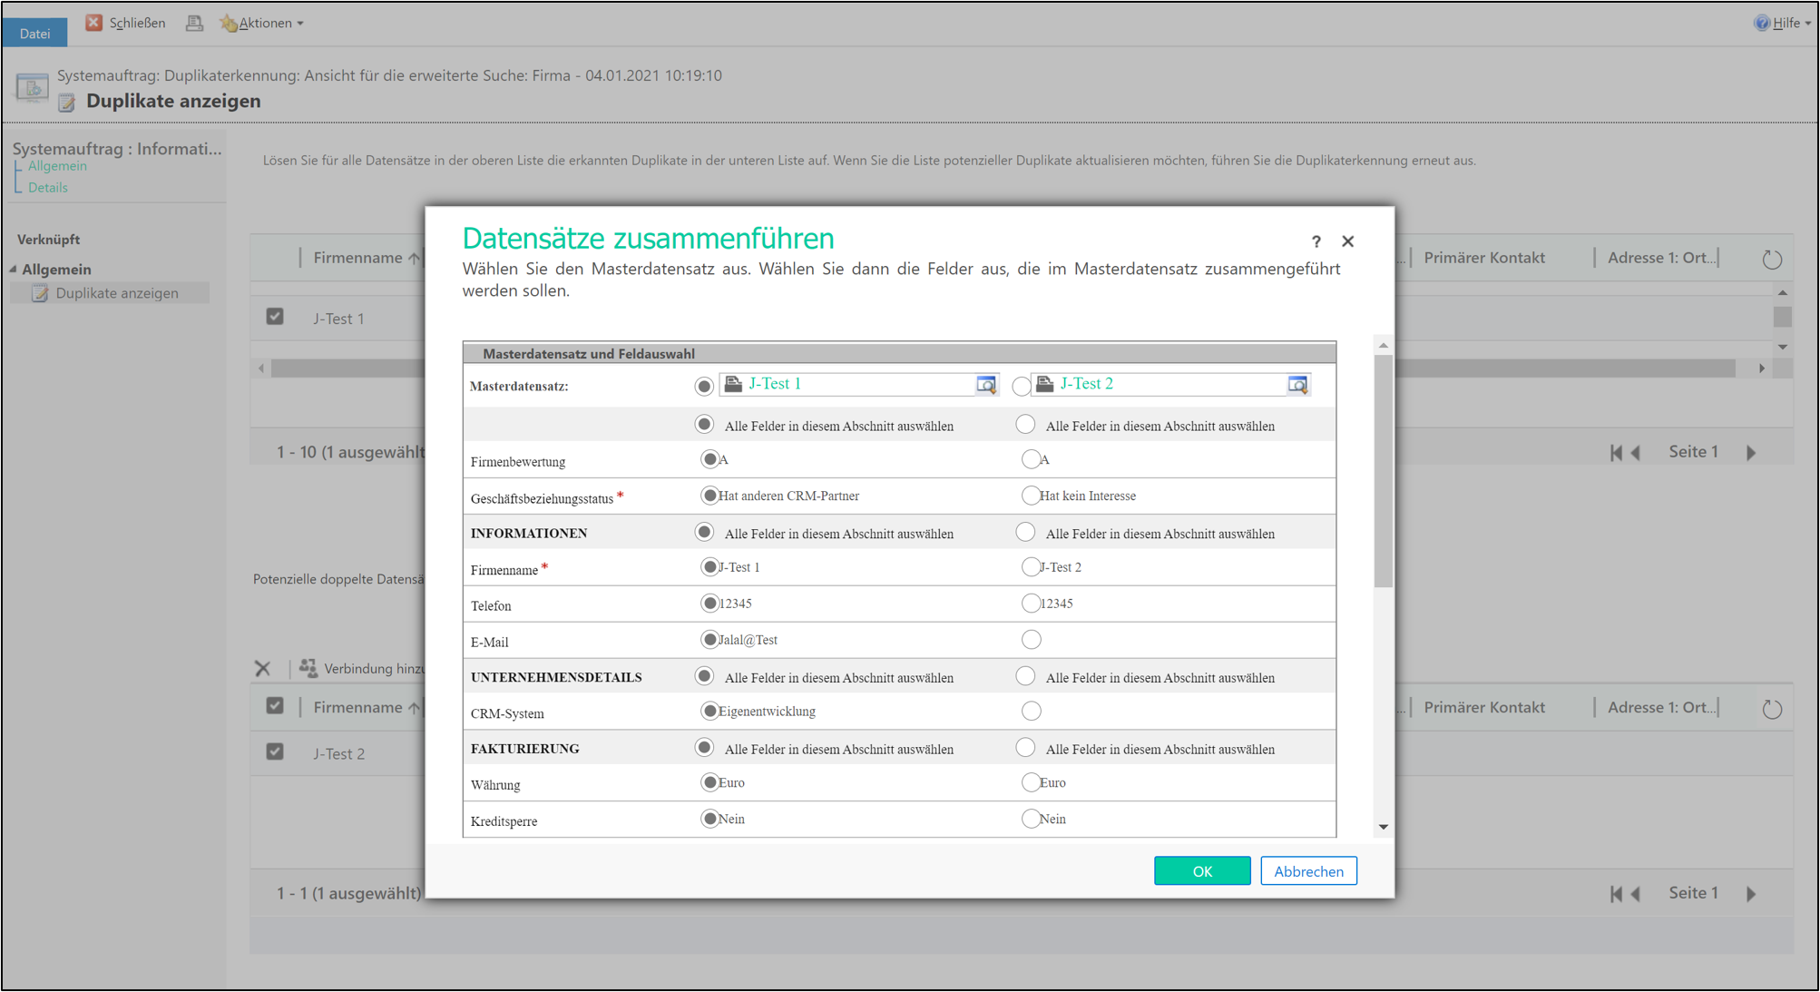
Task: Click dialog scrollbar up arrow
Action: click(1383, 346)
